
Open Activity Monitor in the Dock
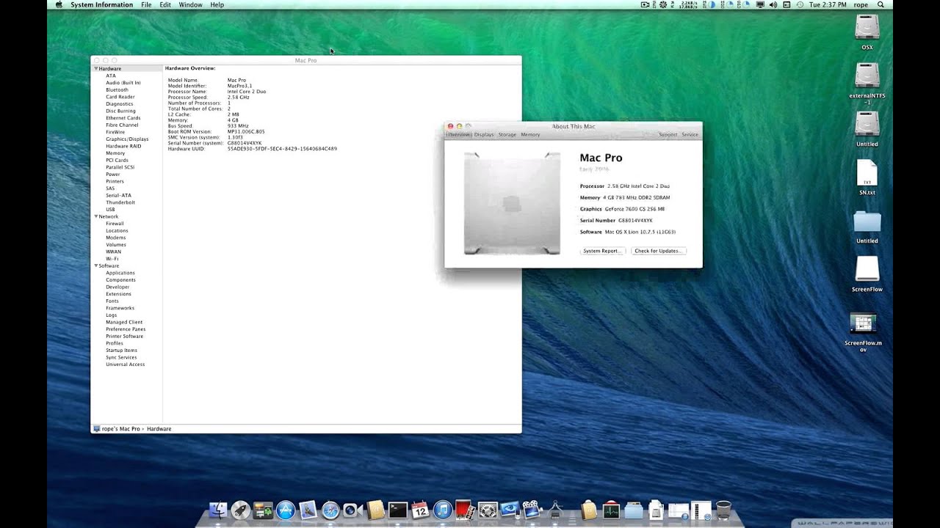click(x=611, y=510)
